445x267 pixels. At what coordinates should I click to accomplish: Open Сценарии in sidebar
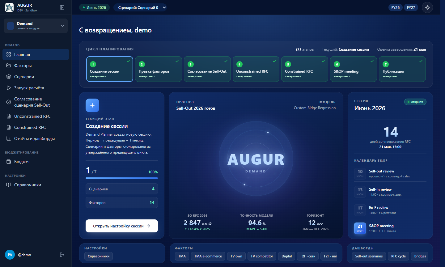pos(36,77)
